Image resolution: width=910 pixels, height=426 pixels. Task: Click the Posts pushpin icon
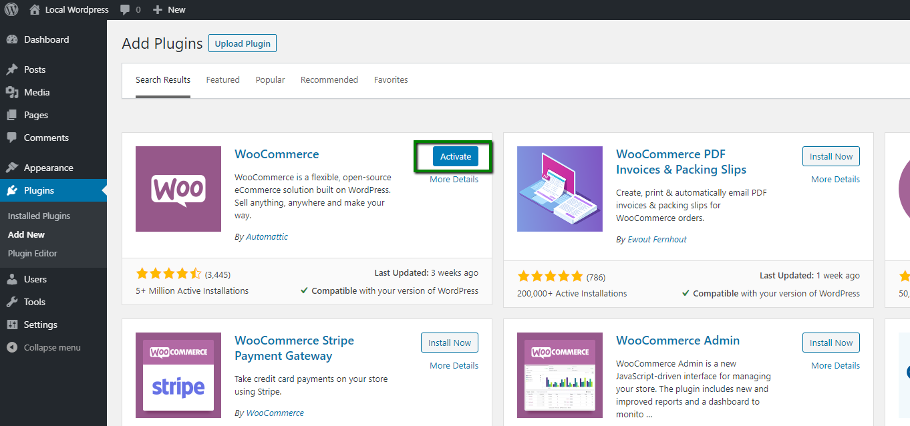pos(12,69)
